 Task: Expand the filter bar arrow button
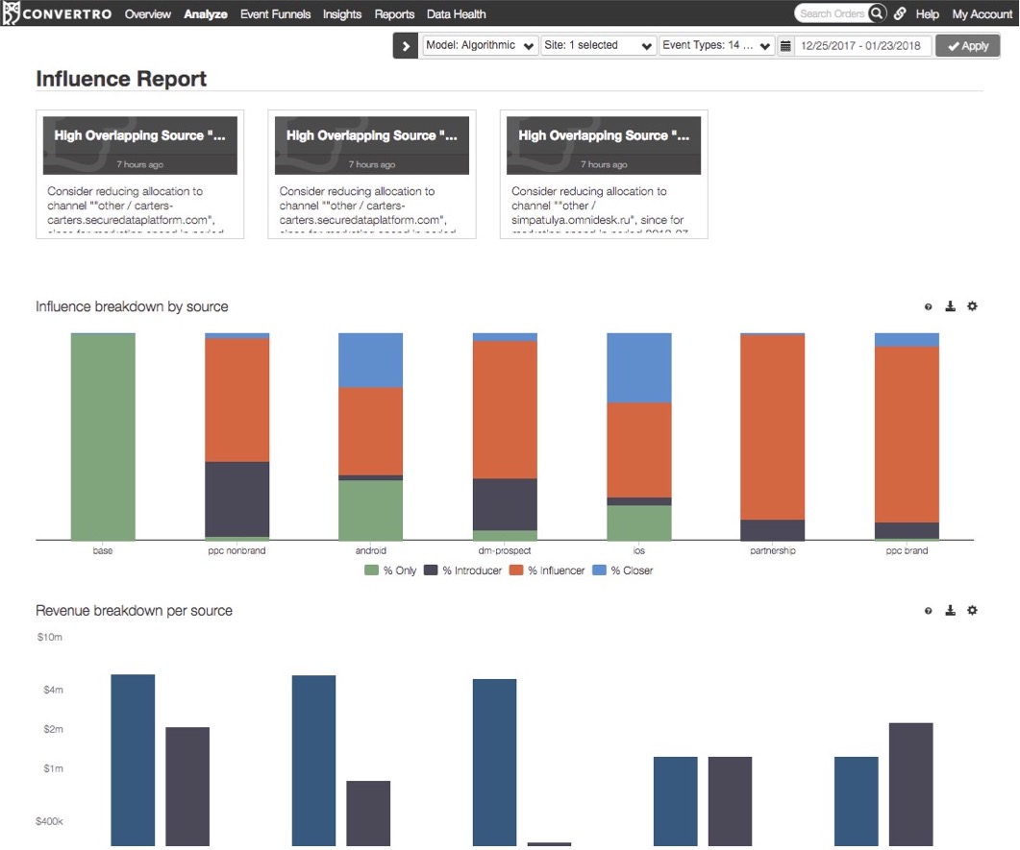point(406,46)
